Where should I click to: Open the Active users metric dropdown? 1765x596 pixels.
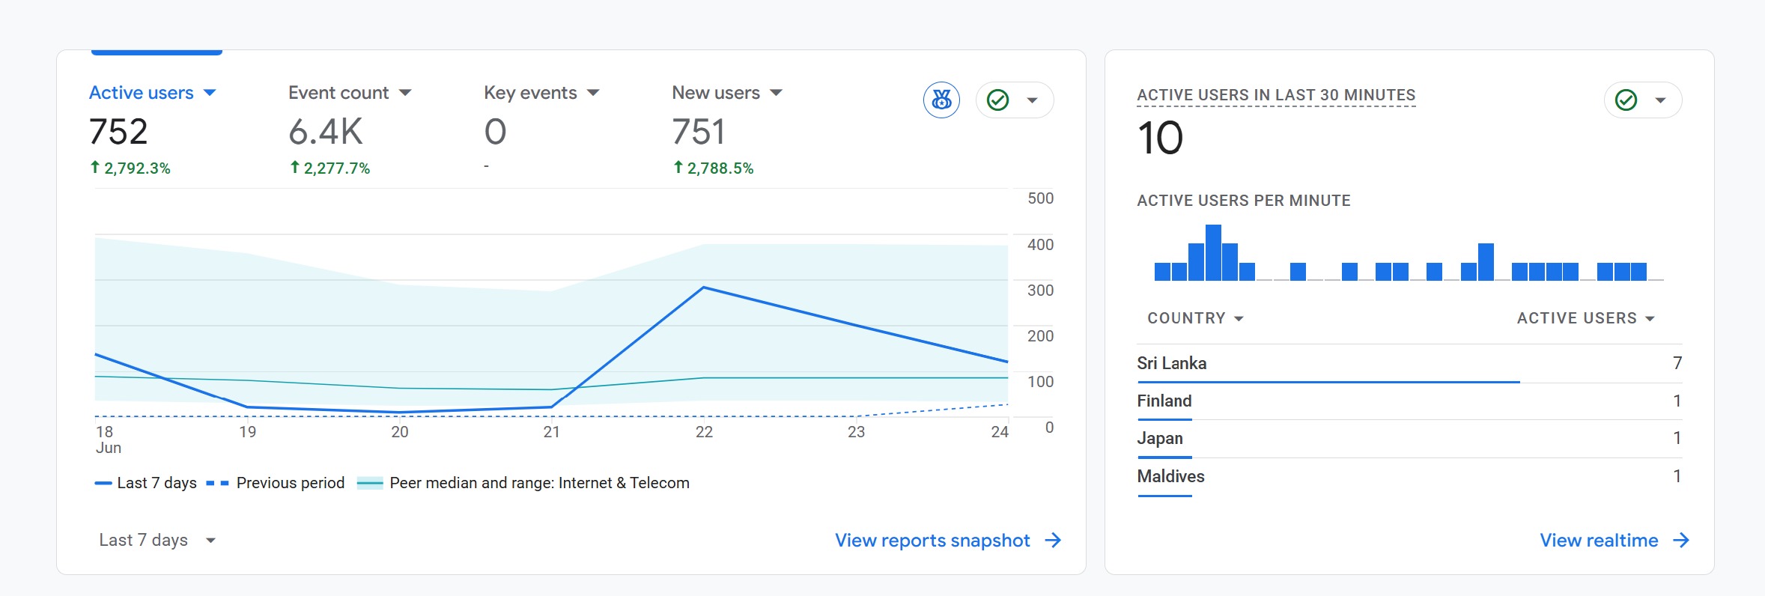coord(210,93)
